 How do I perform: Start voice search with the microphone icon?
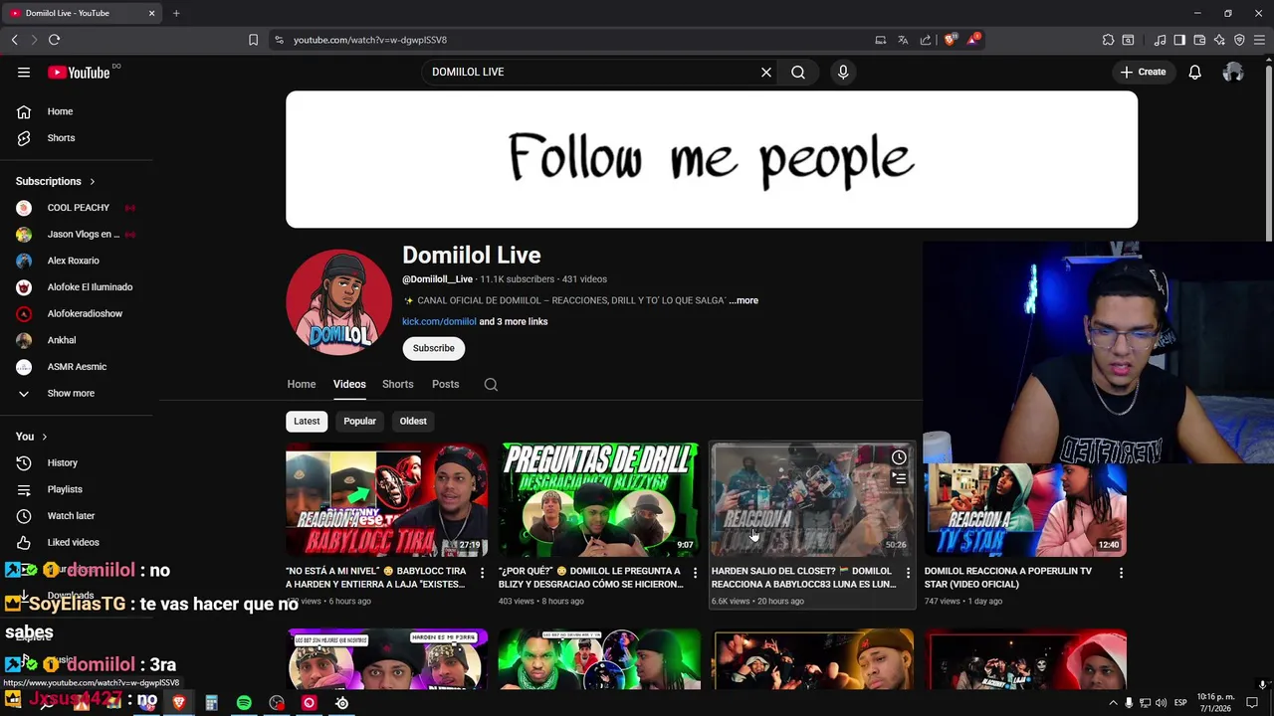tap(843, 72)
